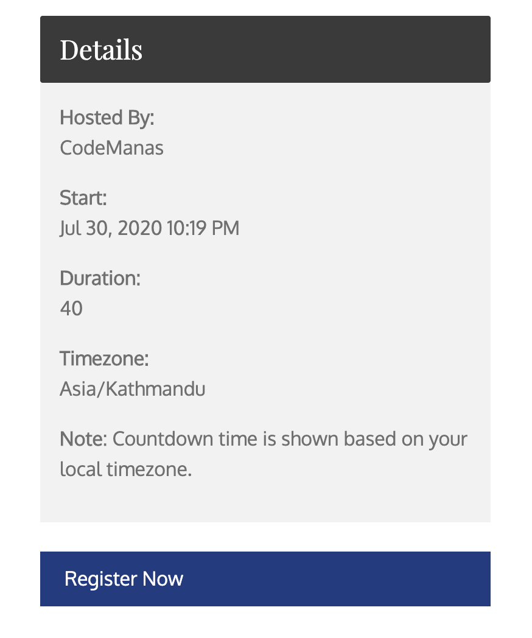The height and width of the screenshot is (638, 532).
Task: Click the Hosted By label
Action: point(107,118)
